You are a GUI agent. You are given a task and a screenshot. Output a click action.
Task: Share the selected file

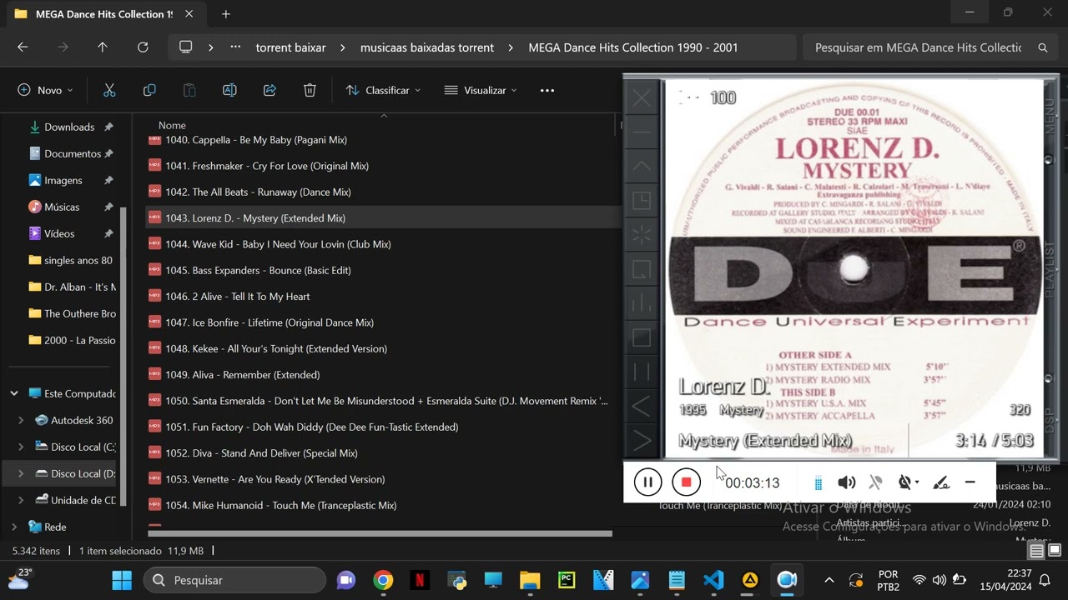tap(270, 90)
